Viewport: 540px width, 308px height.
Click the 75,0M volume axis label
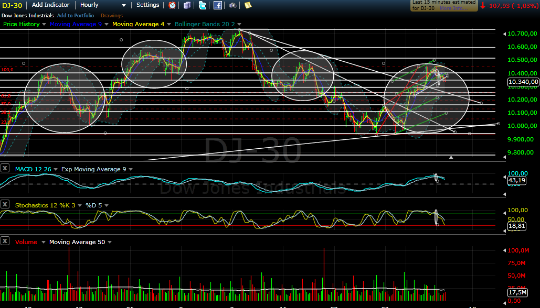[516, 263]
